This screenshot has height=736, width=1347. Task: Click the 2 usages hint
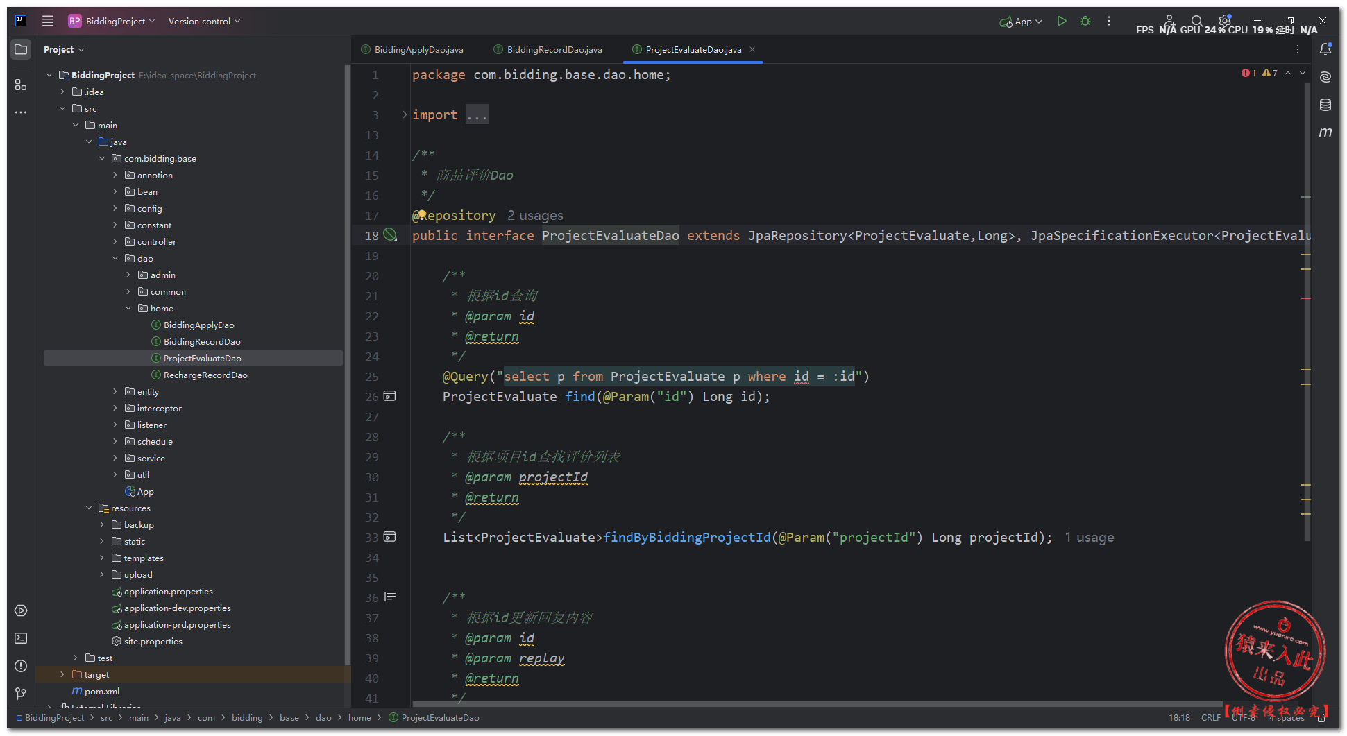click(534, 216)
